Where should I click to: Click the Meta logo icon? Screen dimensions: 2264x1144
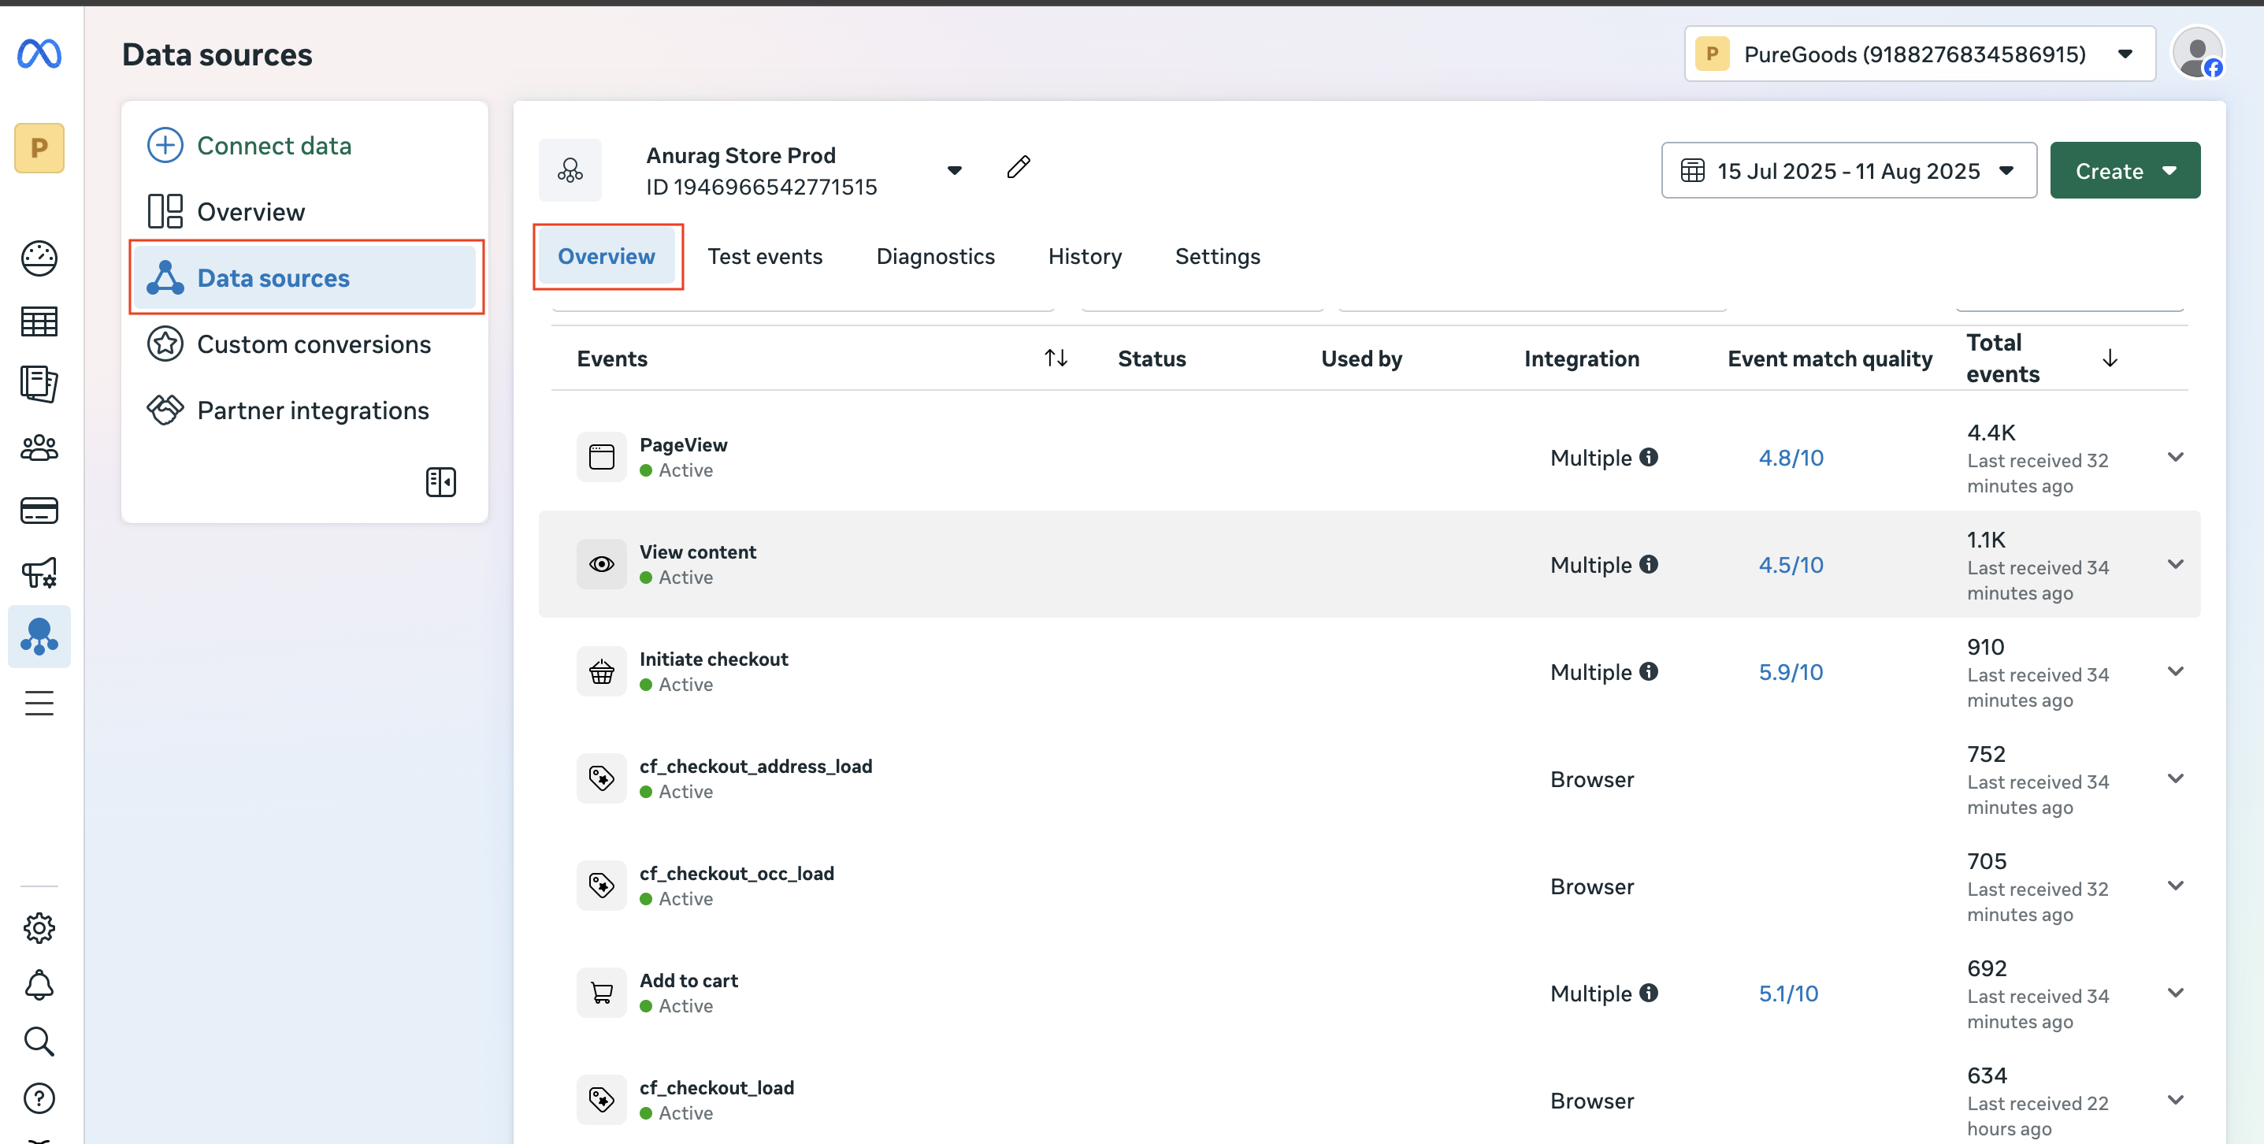[39, 54]
